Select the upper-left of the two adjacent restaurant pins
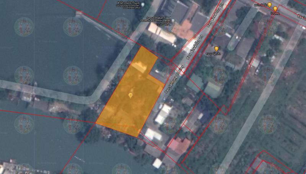Viewport: 306px width, 174px height. click(x=270, y=5)
